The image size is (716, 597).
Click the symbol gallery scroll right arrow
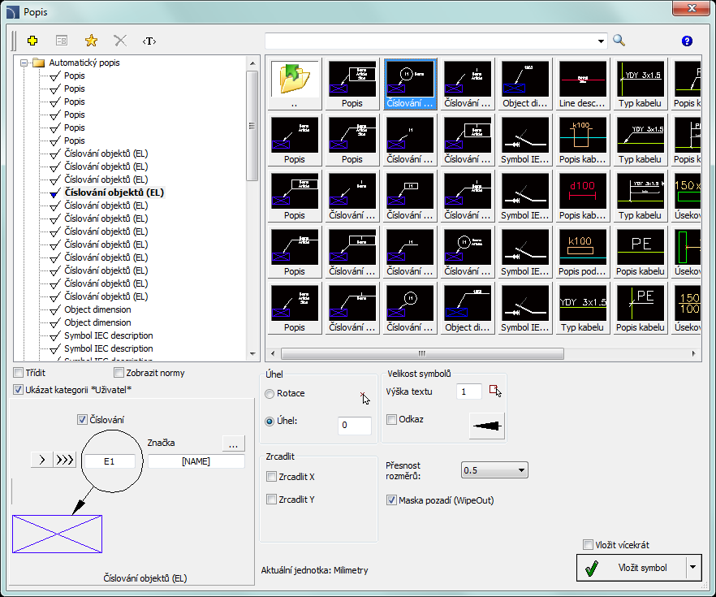tap(693, 353)
